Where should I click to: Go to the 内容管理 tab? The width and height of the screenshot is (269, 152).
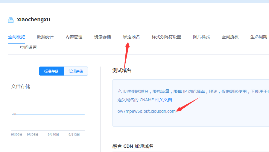tap(74, 37)
